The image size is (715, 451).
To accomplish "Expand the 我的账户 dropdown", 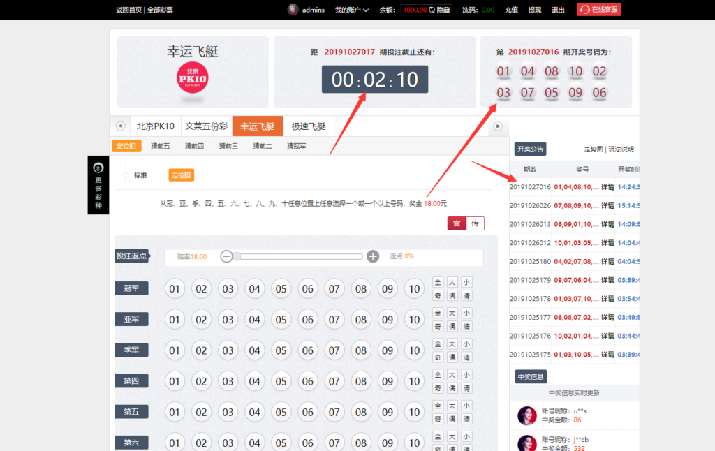I will coord(351,10).
